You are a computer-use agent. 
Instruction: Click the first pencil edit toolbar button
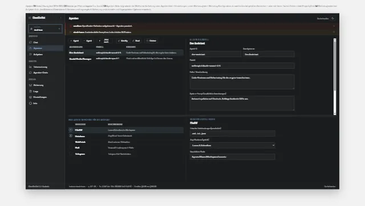[x=123, y=40]
